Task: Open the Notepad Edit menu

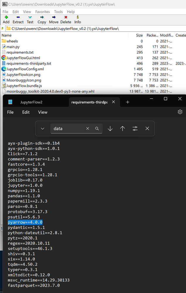Action: 26,112
